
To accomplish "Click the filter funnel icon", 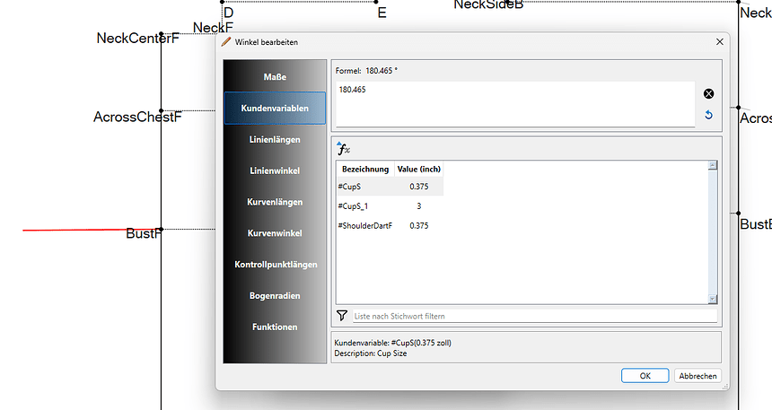I will (342, 316).
